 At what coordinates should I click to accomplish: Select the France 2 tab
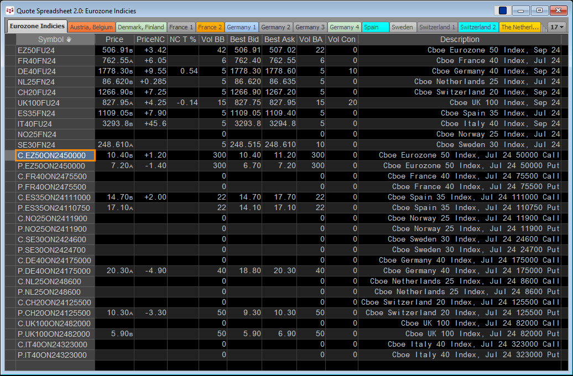pyautogui.click(x=210, y=27)
